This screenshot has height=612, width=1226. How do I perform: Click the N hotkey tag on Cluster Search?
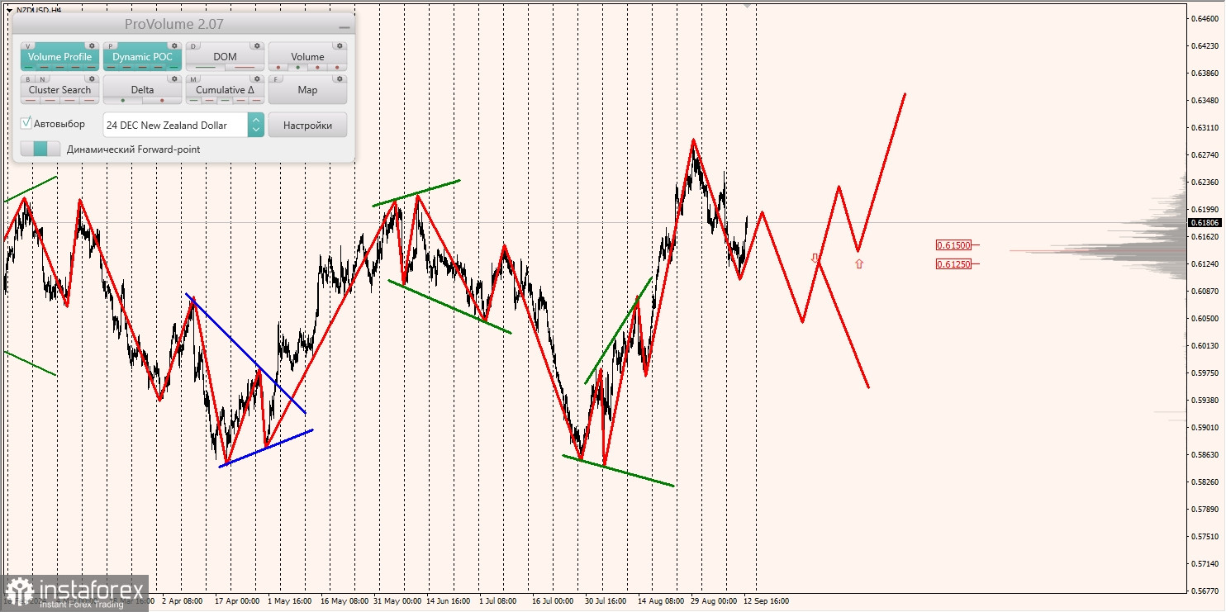pos(42,79)
